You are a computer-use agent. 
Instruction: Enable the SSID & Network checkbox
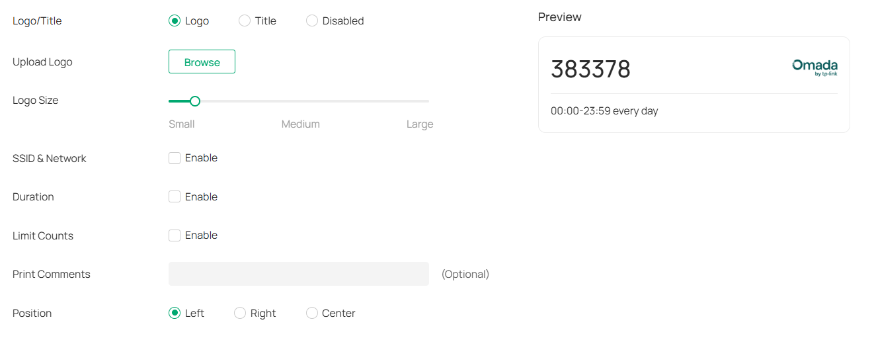[175, 158]
